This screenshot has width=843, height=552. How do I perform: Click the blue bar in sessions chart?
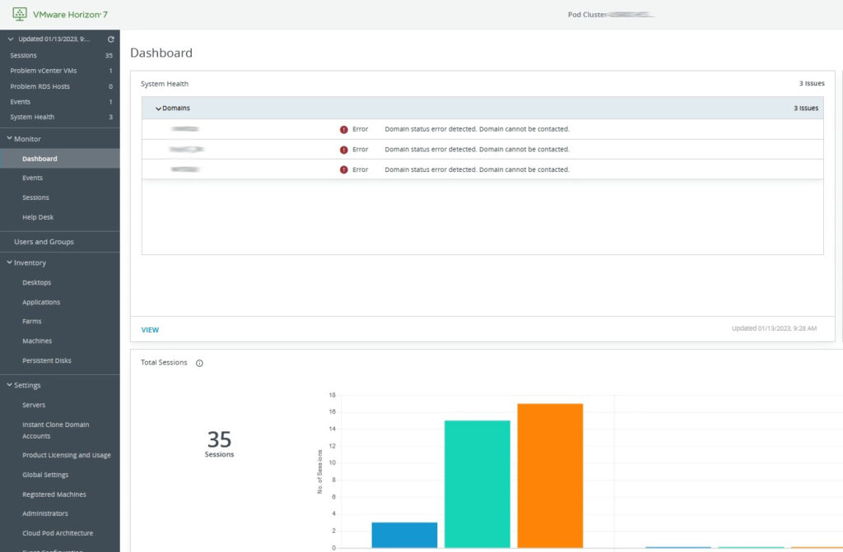[x=404, y=536]
